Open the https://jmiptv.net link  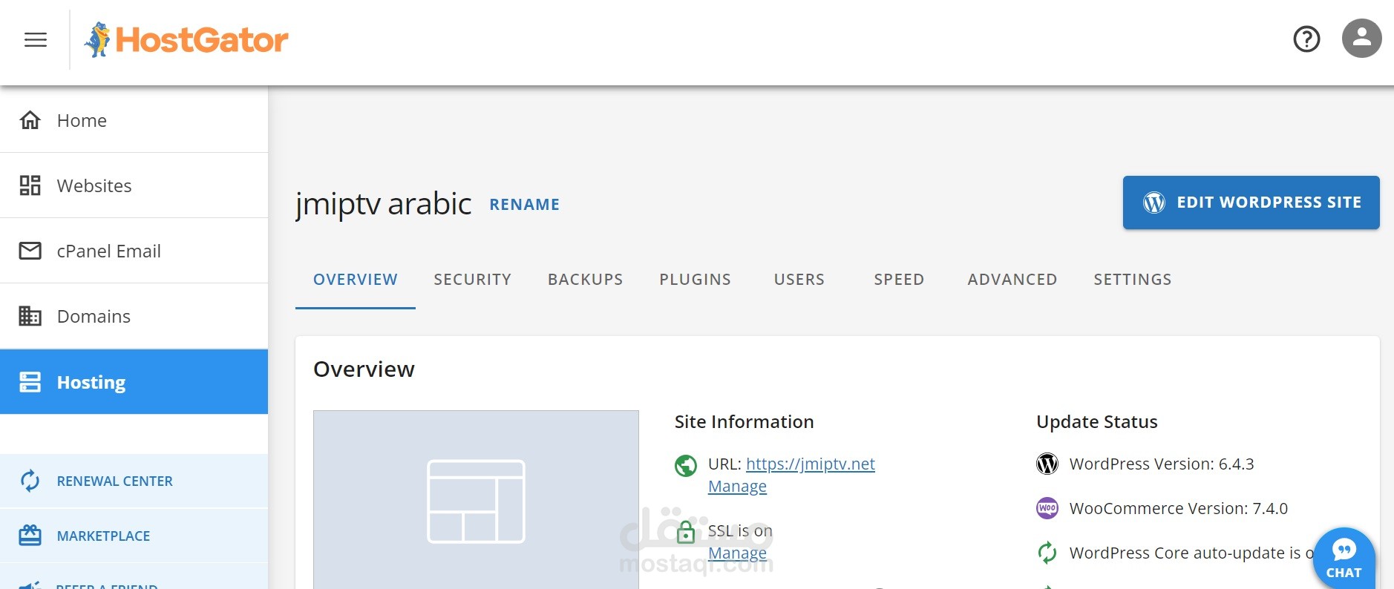coord(811,464)
